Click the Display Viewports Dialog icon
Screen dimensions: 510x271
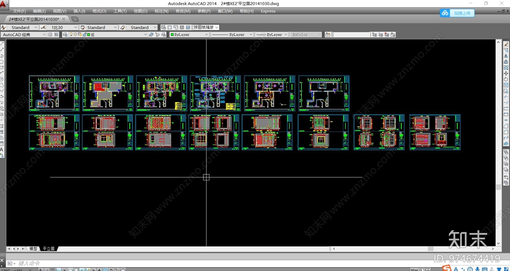pos(164,27)
